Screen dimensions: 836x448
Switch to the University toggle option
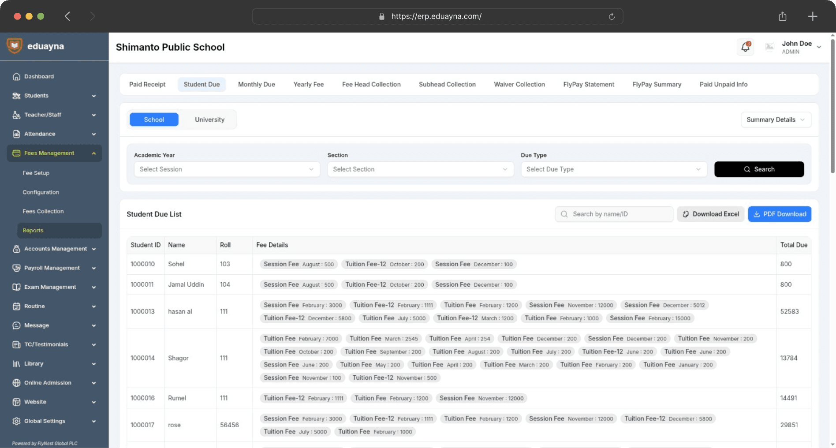point(209,119)
